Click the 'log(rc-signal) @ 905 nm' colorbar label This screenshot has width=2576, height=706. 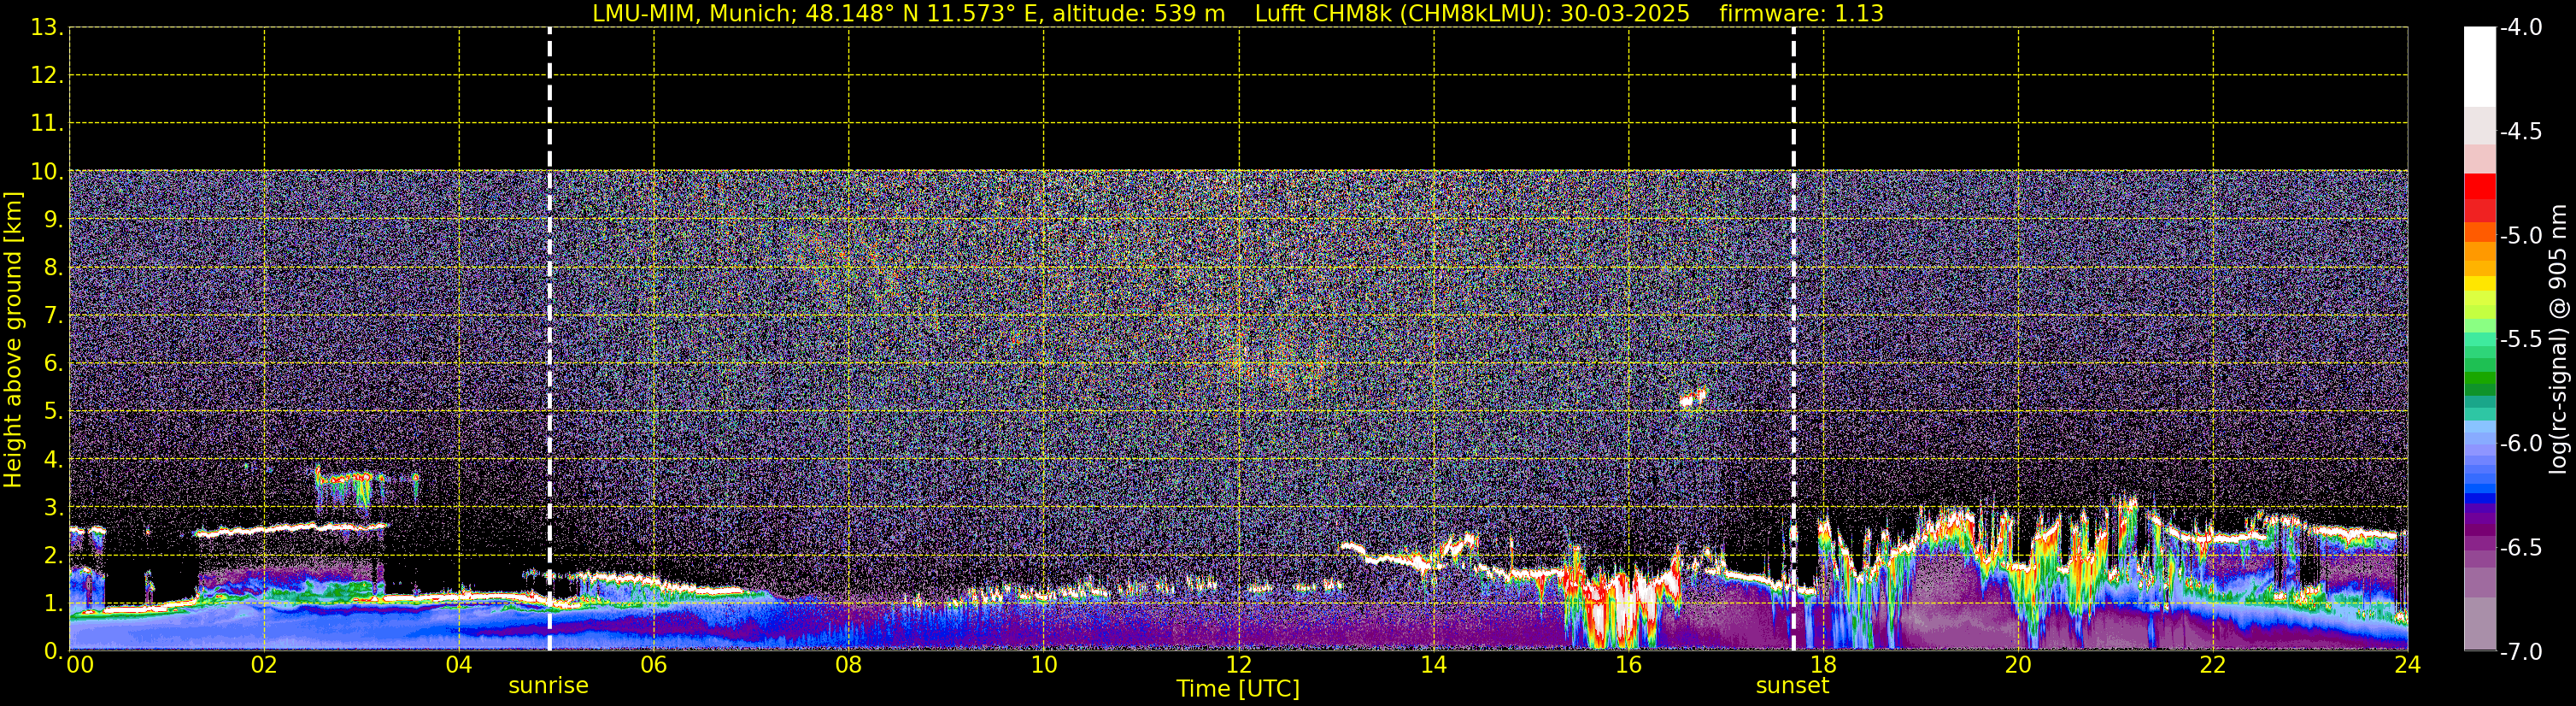coord(2559,339)
